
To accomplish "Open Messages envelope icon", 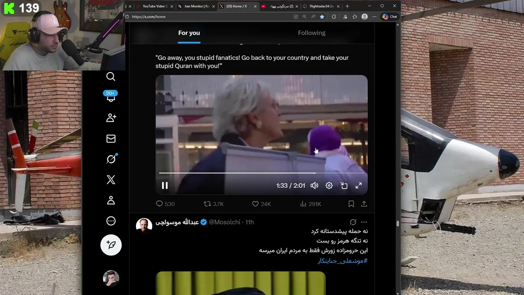I will pyautogui.click(x=111, y=139).
